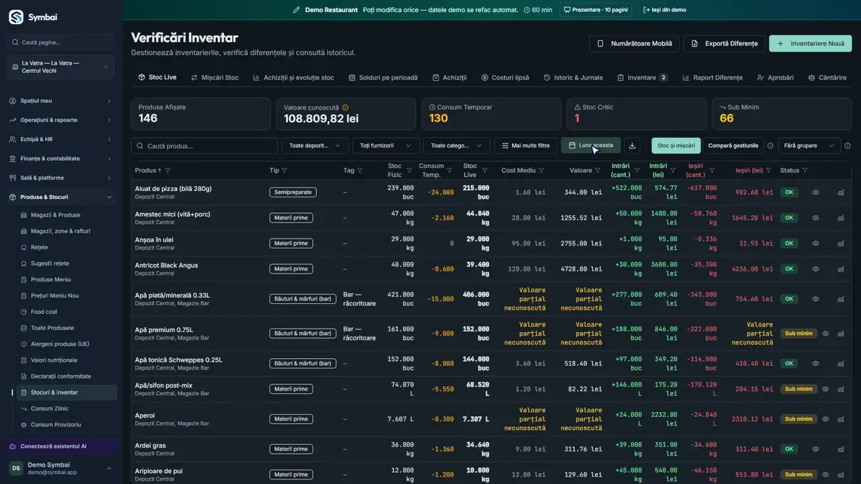
Task: Select the Compară gestiunile view toggle
Action: pyautogui.click(x=733, y=146)
